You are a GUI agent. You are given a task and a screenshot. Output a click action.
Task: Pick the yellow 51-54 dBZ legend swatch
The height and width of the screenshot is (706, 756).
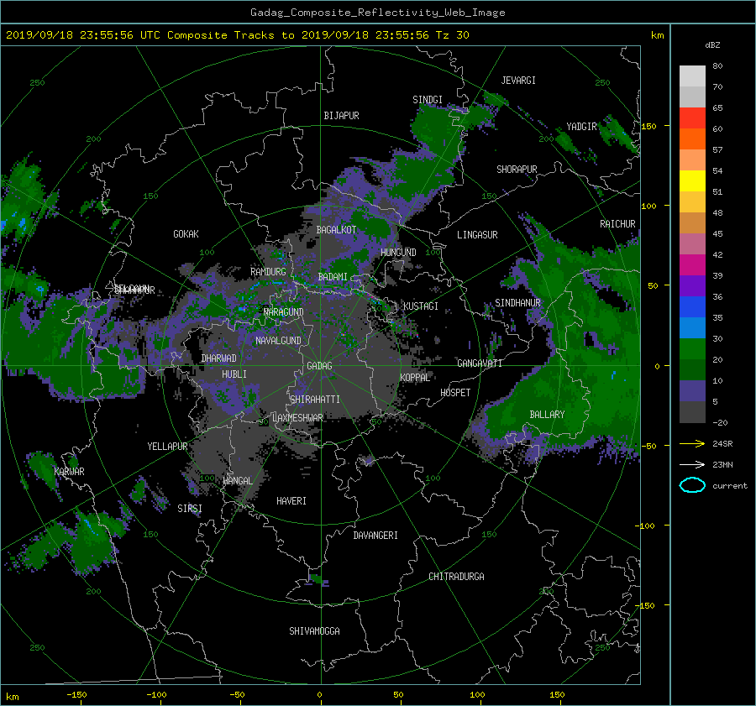[692, 181]
